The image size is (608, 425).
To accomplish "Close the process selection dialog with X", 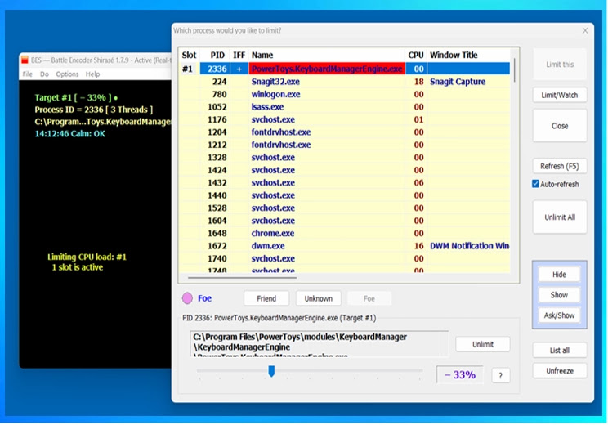I will coord(585,30).
